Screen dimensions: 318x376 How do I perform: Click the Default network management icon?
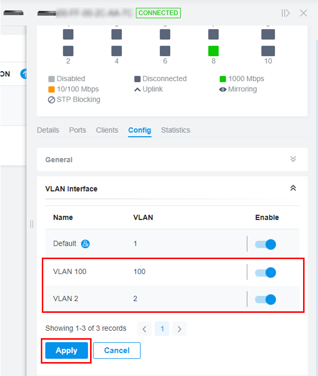tap(85, 244)
